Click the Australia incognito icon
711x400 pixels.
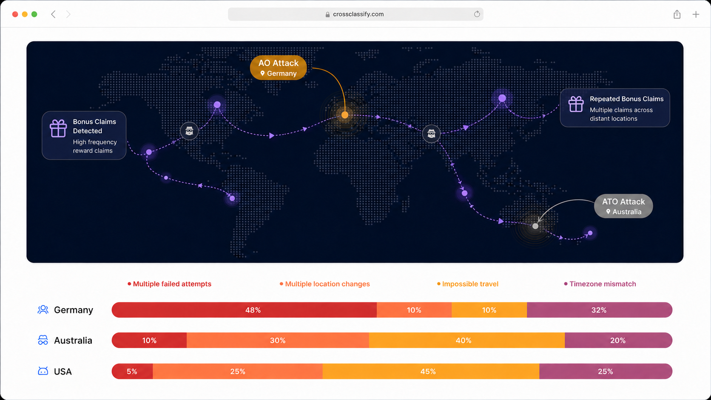tap(43, 340)
